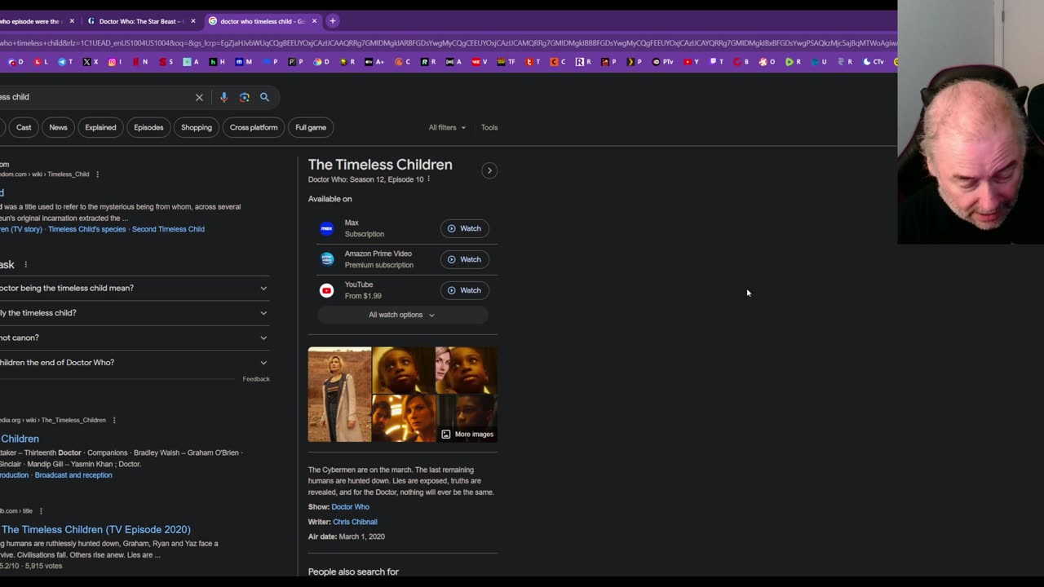Select the Shopping filter chip

[x=197, y=127]
